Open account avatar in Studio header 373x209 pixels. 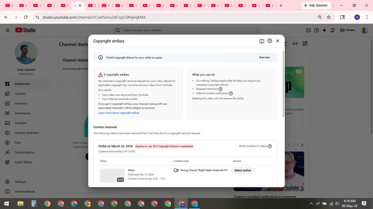click(364, 30)
